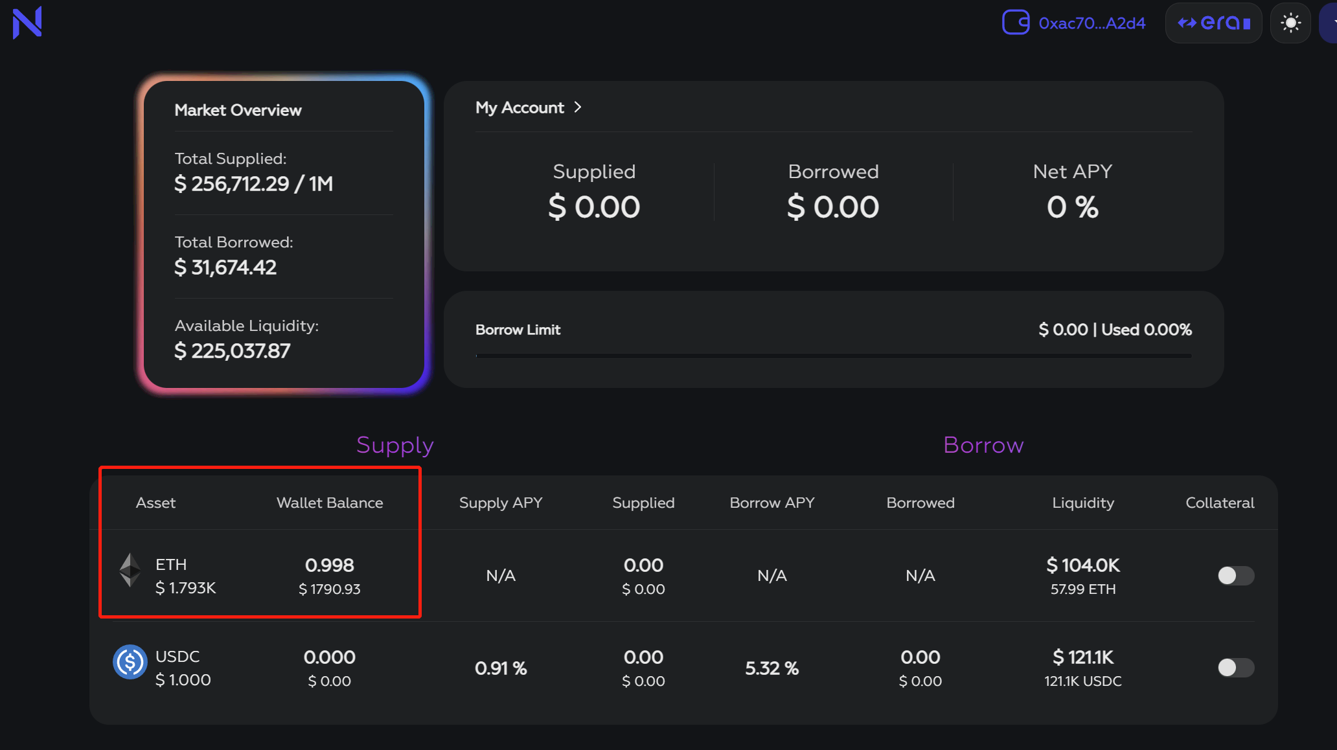Select USDC asset name in table
This screenshot has height=750, width=1337.
pyautogui.click(x=177, y=656)
